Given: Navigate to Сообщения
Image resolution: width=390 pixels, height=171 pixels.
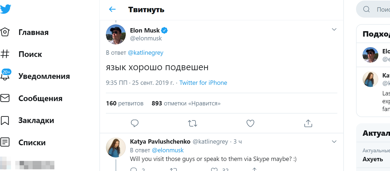Looking at the screenshot, I should (x=40, y=98).
